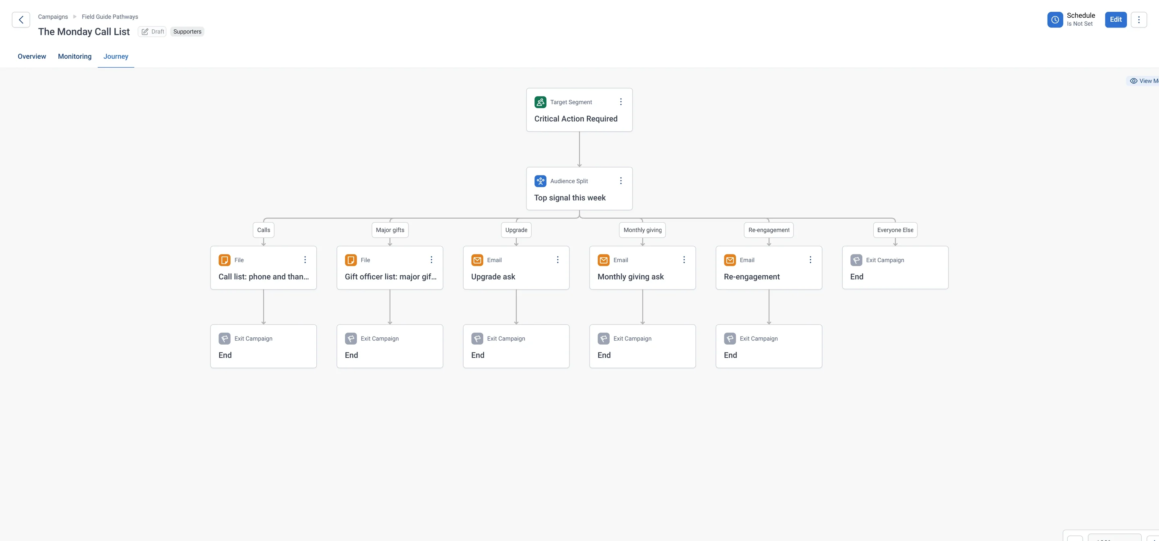The height and width of the screenshot is (541, 1159).
Task: Click the Campaigns breadcrumb link
Action: coord(53,17)
